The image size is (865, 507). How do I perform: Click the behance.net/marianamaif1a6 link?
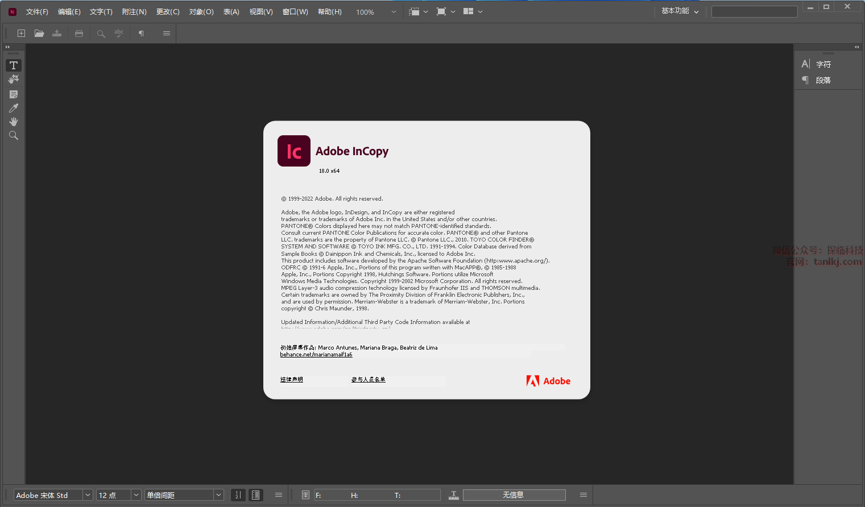pyautogui.click(x=316, y=355)
